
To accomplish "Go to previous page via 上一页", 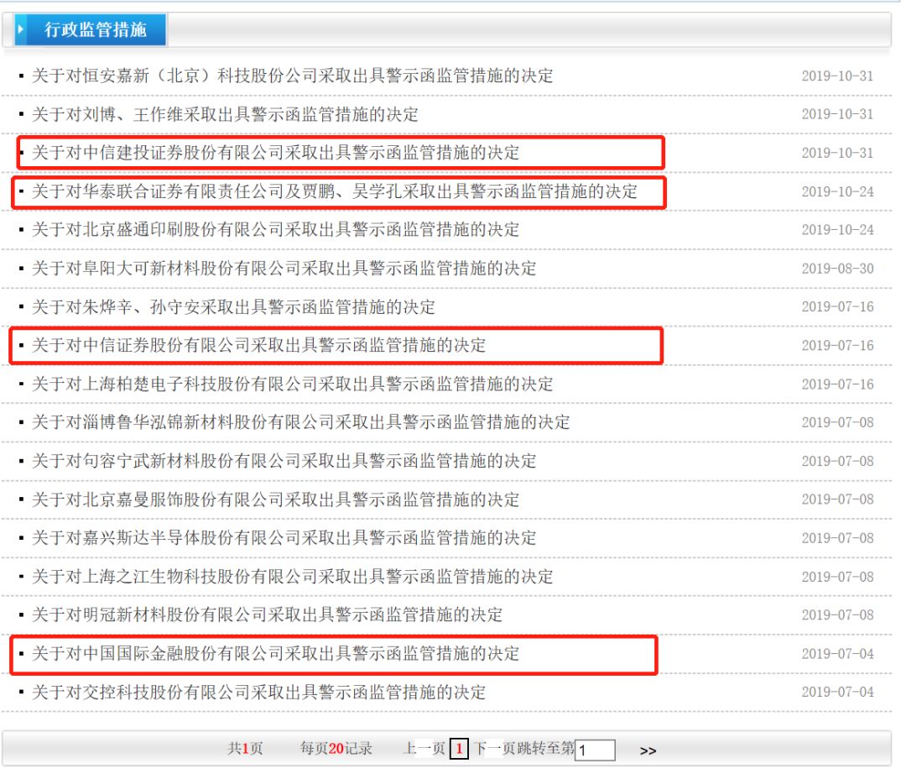I will [x=424, y=749].
